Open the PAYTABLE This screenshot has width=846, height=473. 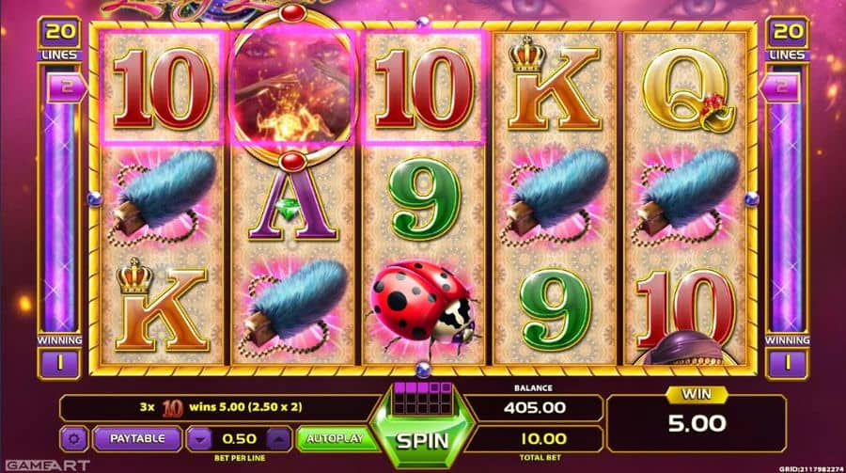tap(137, 438)
